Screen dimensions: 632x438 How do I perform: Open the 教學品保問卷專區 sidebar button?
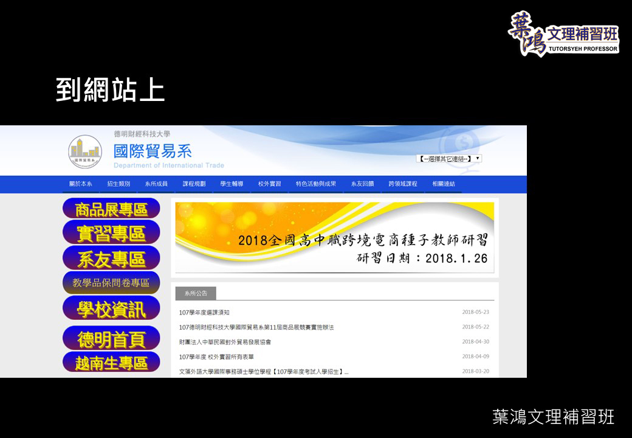[111, 283]
